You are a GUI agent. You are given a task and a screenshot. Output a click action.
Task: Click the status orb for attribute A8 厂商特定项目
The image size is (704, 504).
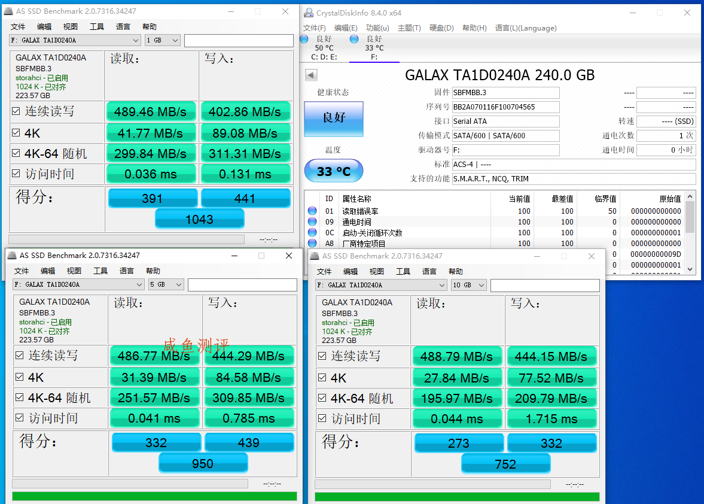coord(312,243)
